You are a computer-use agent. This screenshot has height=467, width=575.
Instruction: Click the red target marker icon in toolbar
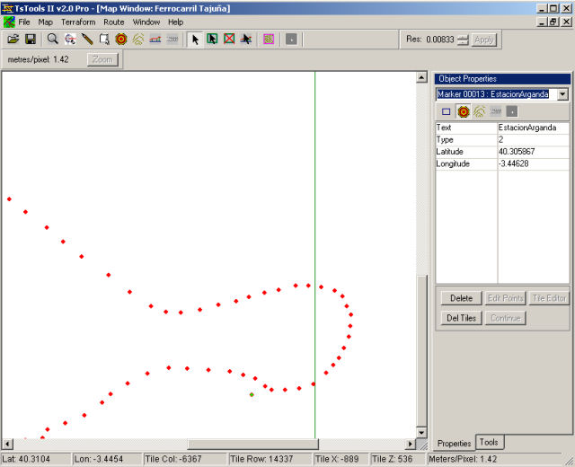click(x=121, y=40)
